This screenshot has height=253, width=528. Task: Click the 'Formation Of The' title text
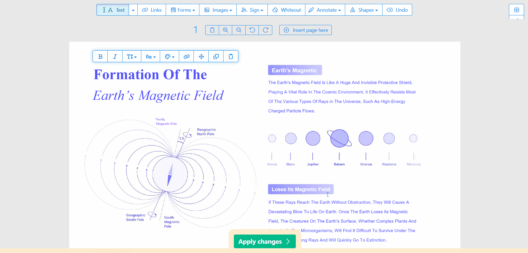point(150,75)
